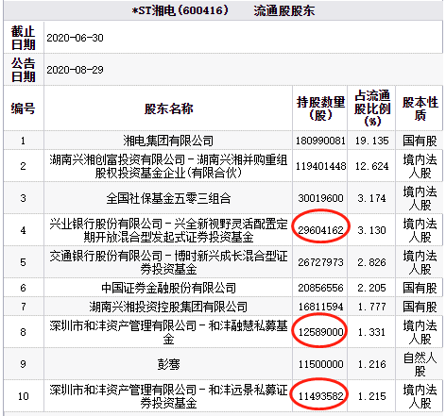Click row number 10
This screenshot has width=446, height=416.
pyautogui.click(x=24, y=396)
